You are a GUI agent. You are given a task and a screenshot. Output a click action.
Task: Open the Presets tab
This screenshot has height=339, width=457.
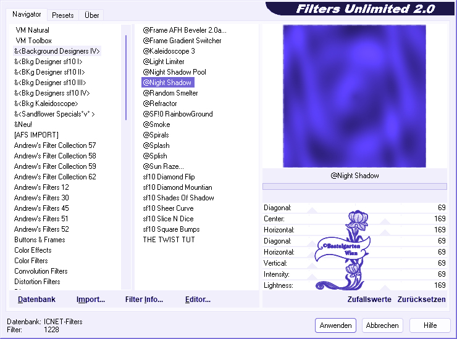tap(62, 15)
